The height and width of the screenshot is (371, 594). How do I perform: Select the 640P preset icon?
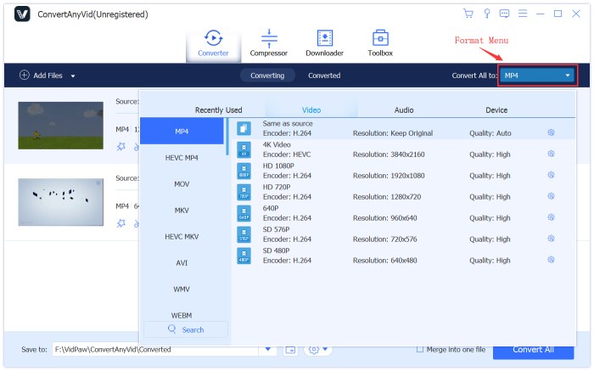[244, 213]
